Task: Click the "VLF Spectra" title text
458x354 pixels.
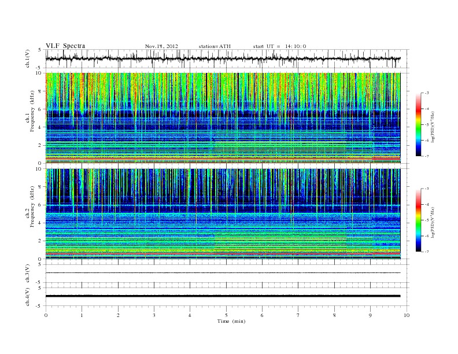Action: (x=65, y=46)
